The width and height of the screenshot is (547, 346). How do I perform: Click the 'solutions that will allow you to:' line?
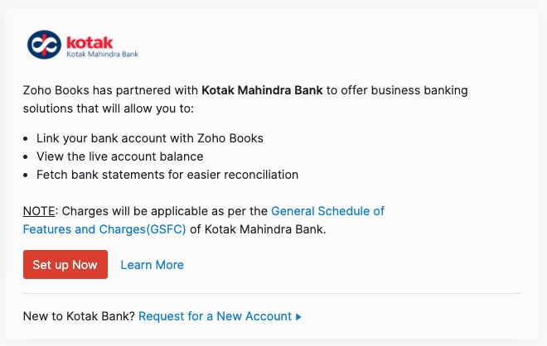(108, 108)
